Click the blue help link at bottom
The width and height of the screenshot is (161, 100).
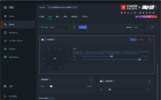coord(52,98)
